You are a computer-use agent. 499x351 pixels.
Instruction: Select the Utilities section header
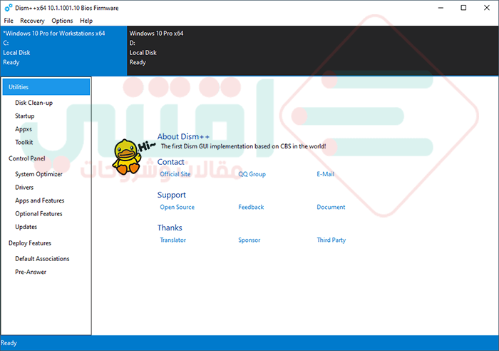(46, 87)
